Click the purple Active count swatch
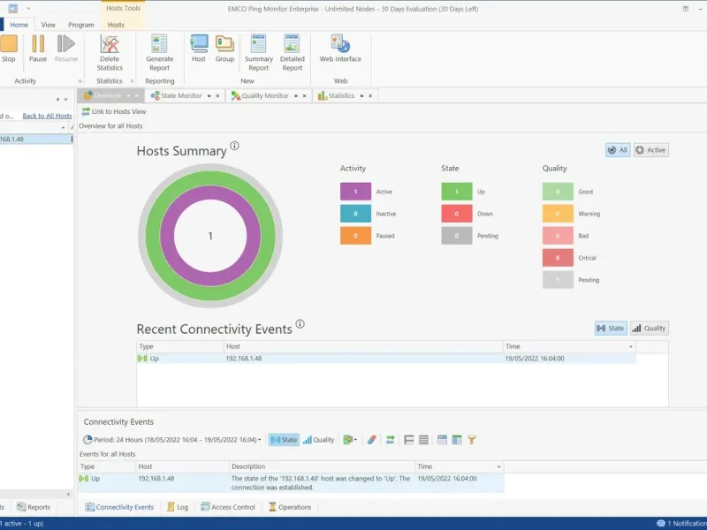This screenshot has height=530, width=707. coord(356,192)
